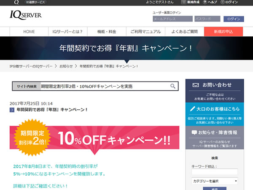Expand the カテゴリーを選択 dropdown
253x190 pixels.
click(x=215, y=181)
